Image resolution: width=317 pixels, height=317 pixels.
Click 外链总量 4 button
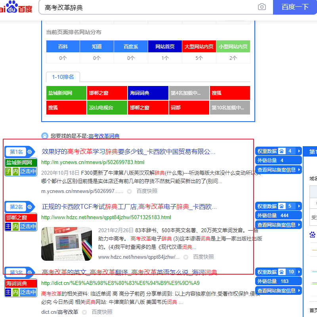tap(279, 160)
